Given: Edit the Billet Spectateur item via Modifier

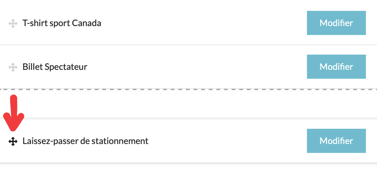Looking at the screenshot, I should (336, 67).
